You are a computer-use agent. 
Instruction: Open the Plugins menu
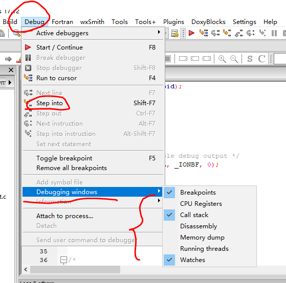click(173, 22)
